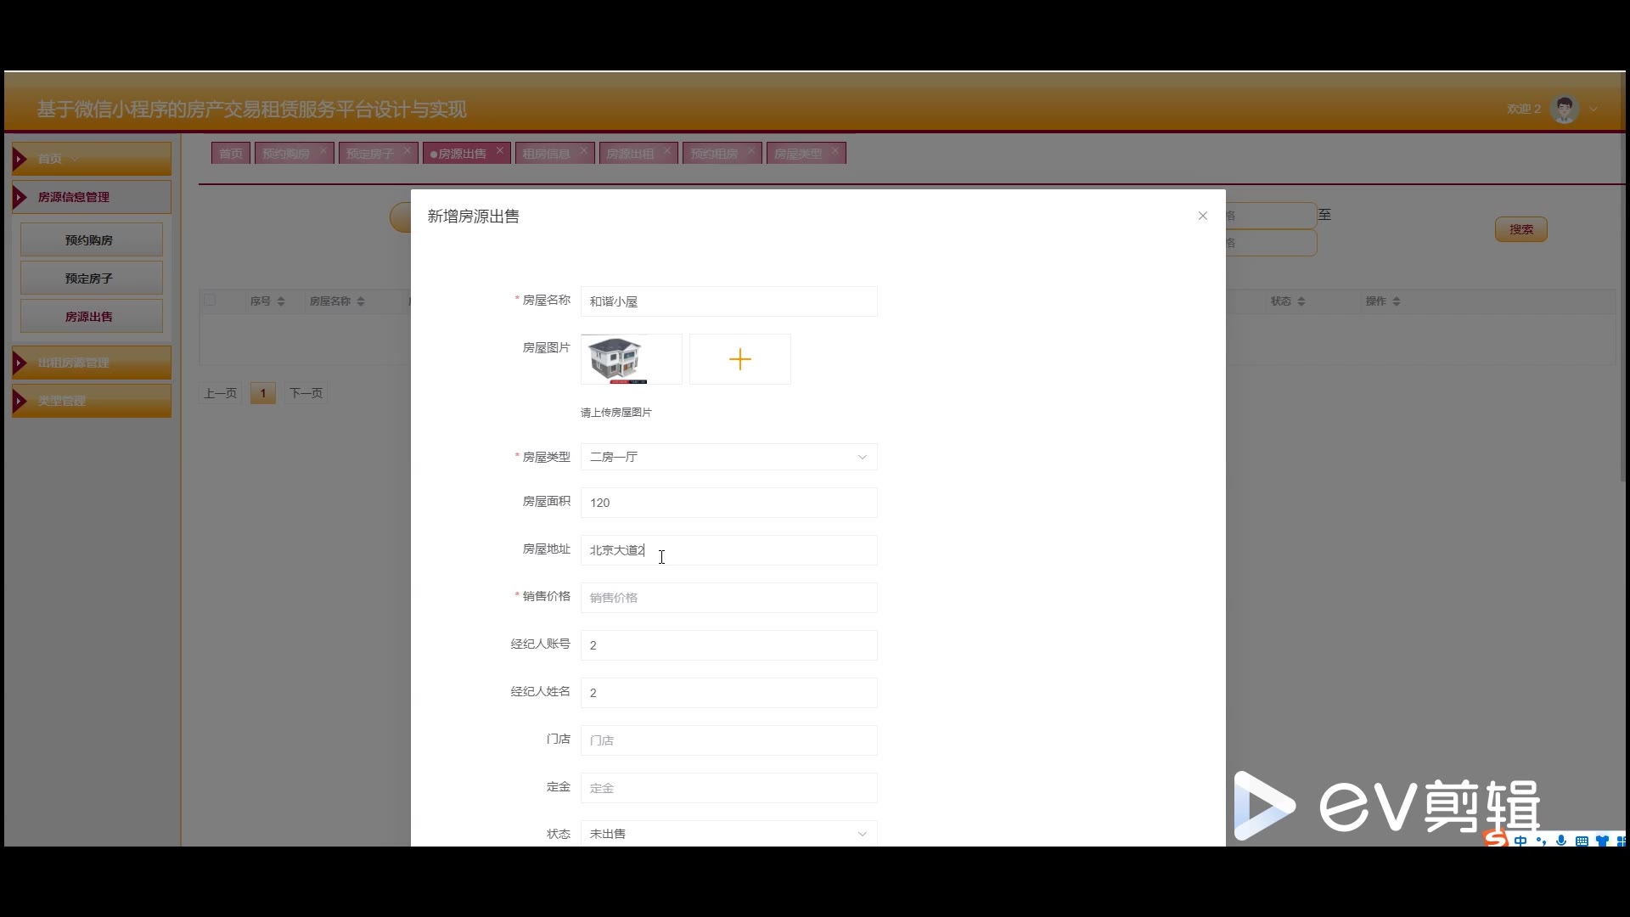Open user menu arrow beside avatar
The width and height of the screenshot is (1630, 917).
[1593, 109]
